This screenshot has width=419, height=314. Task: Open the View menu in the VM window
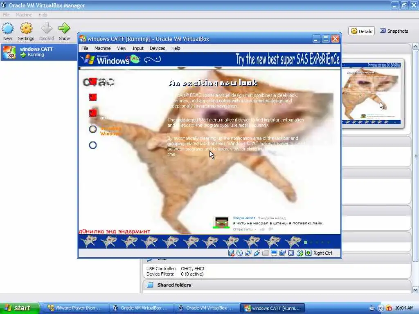[x=122, y=48]
